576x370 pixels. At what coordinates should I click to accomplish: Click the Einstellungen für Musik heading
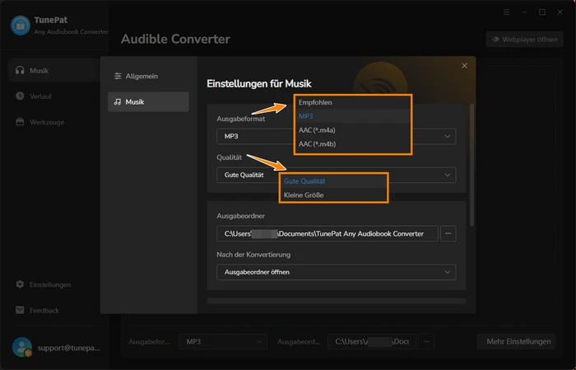(x=259, y=83)
